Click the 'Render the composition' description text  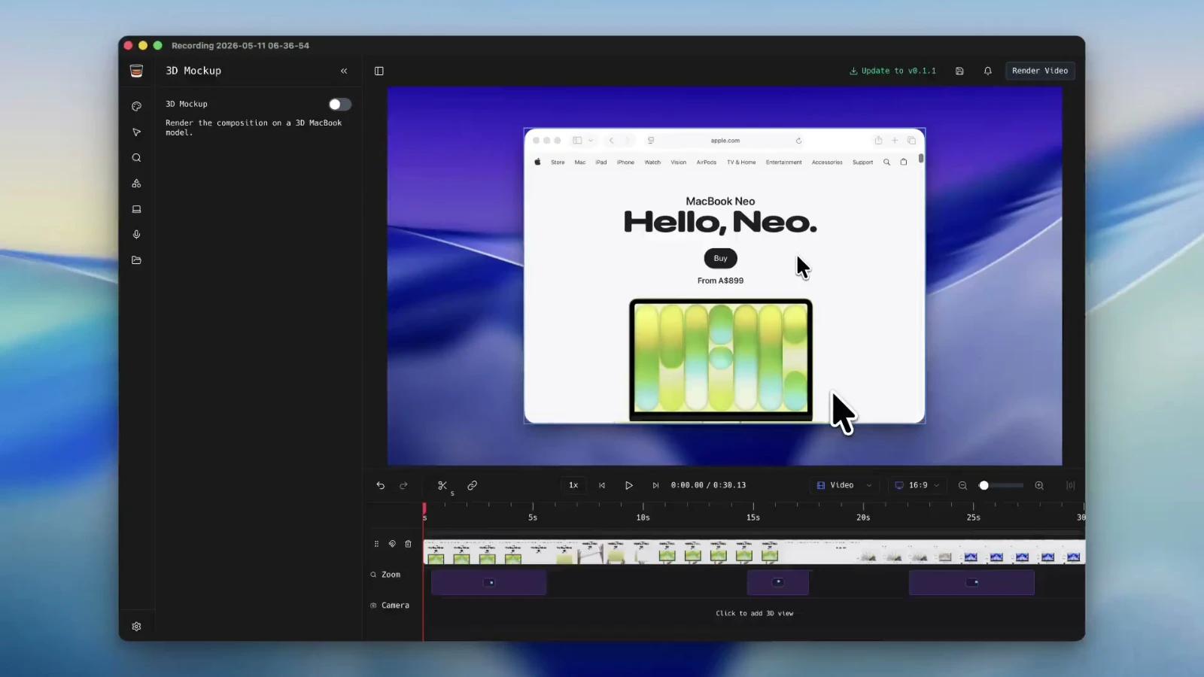pyautogui.click(x=254, y=128)
